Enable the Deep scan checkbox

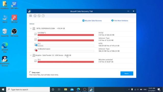(x=30, y=72)
